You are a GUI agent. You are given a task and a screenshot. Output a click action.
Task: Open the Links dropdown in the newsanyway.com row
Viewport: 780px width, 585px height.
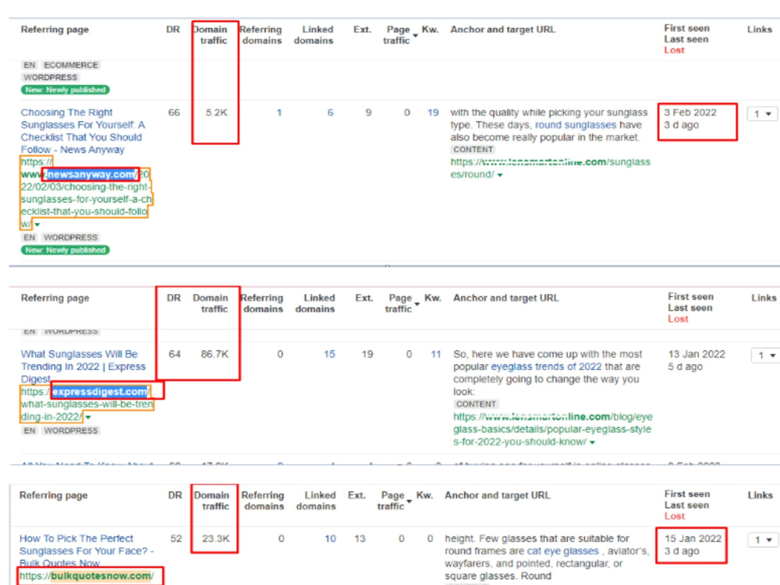pyautogui.click(x=762, y=114)
